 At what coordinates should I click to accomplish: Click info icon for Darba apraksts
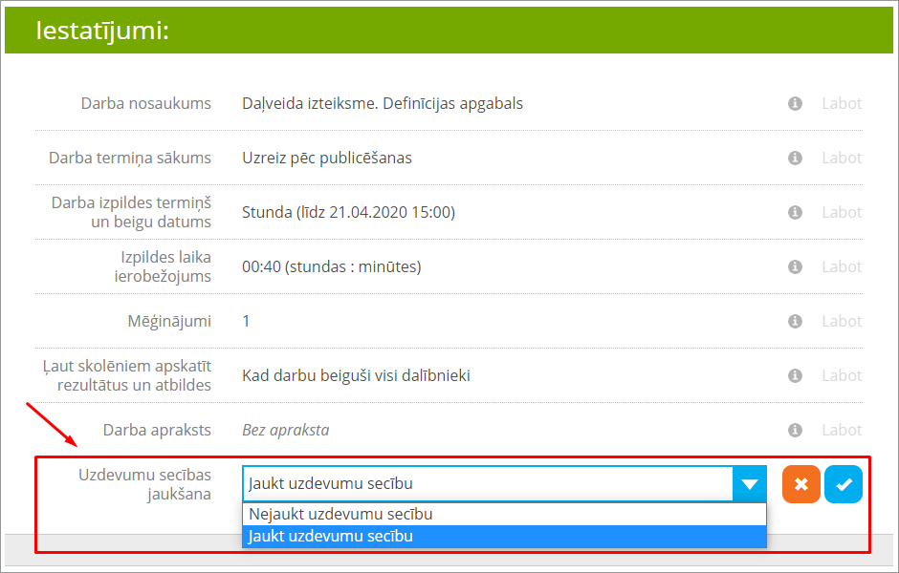tap(795, 430)
